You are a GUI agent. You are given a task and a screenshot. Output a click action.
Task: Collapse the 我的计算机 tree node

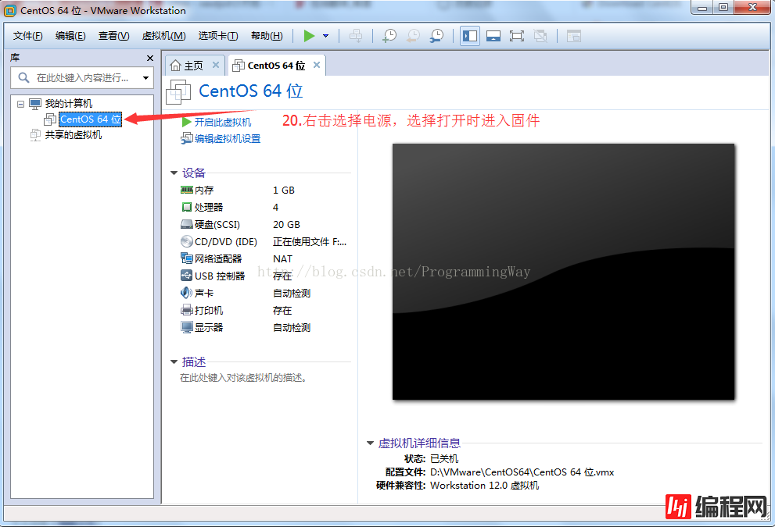pos(21,104)
